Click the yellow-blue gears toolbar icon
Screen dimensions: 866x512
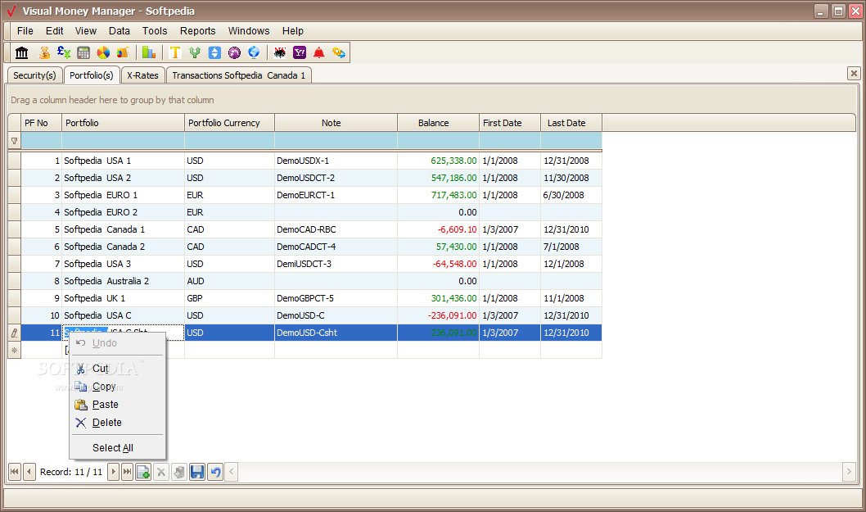pyautogui.click(x=339, y=52)
